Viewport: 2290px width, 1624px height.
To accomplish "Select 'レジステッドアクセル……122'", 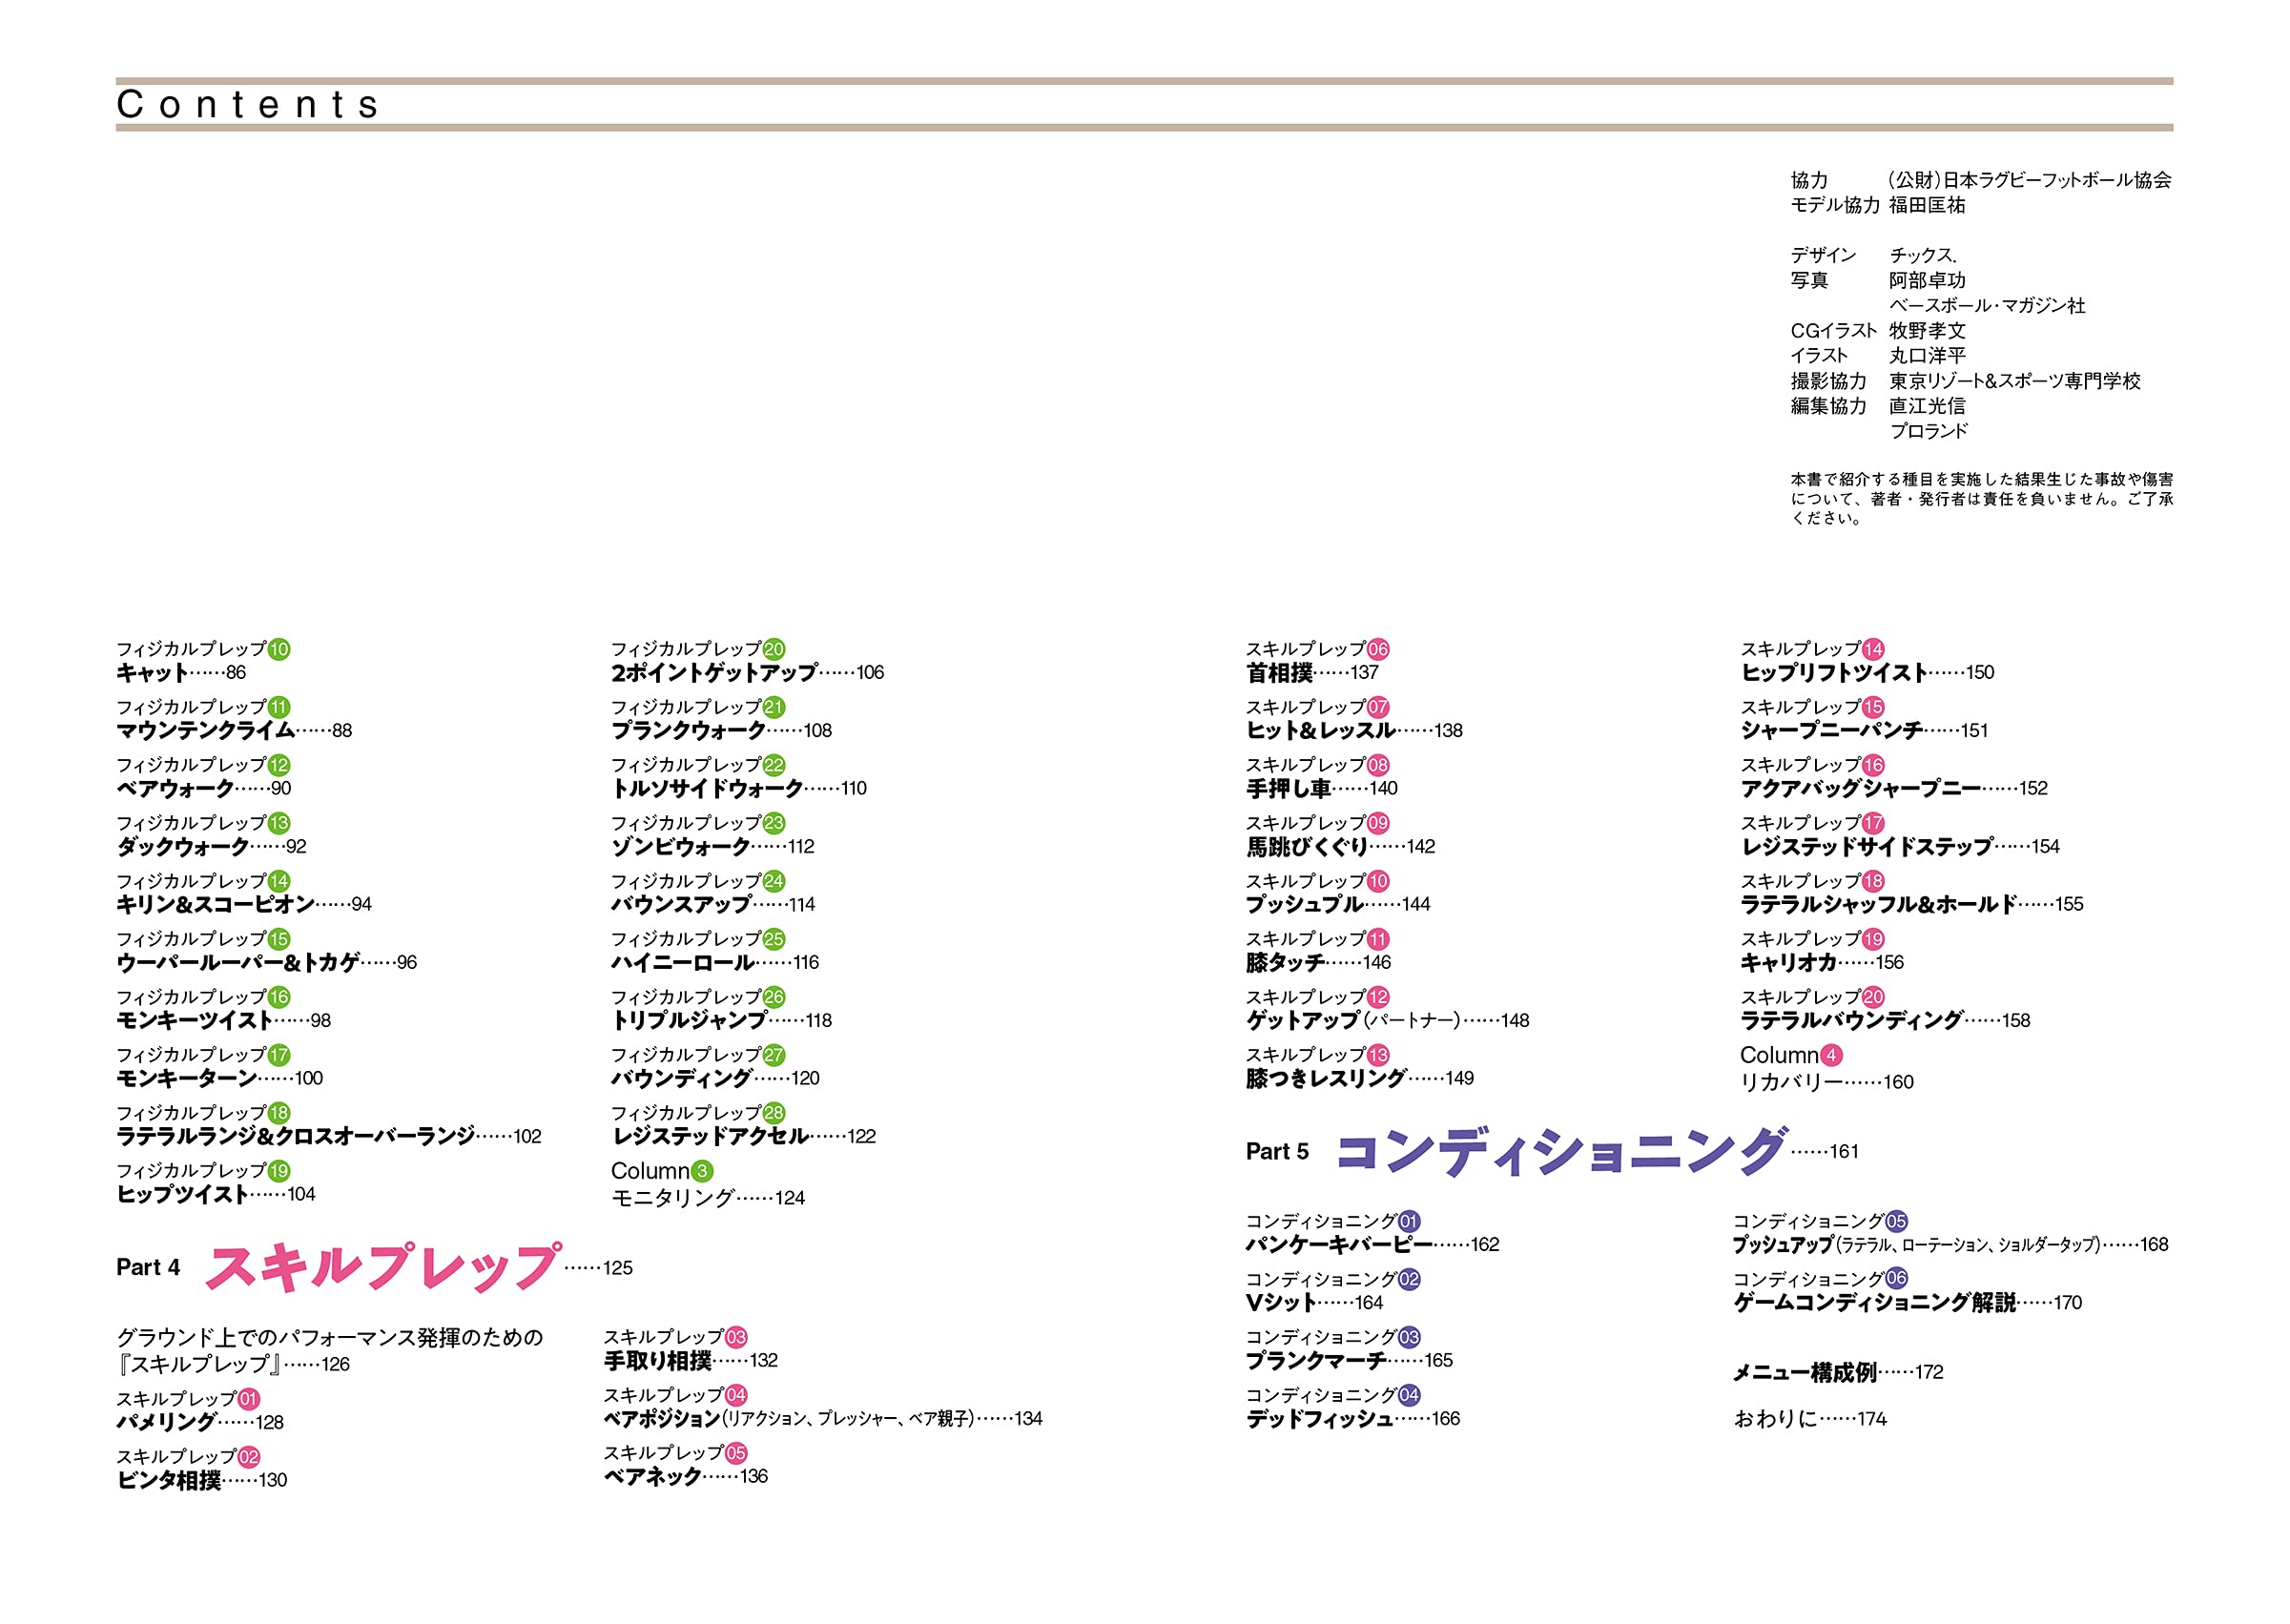I will pyautogui.click(x=743, y=1136).
